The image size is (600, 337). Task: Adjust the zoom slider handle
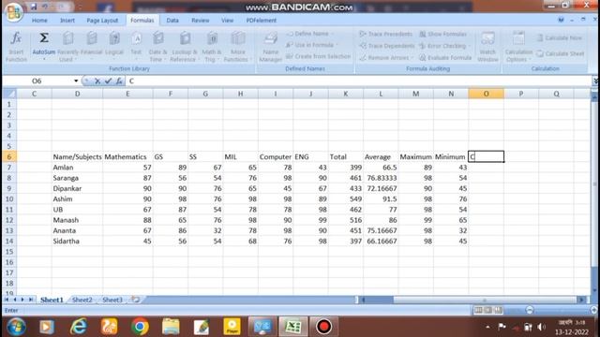[530, 310]
